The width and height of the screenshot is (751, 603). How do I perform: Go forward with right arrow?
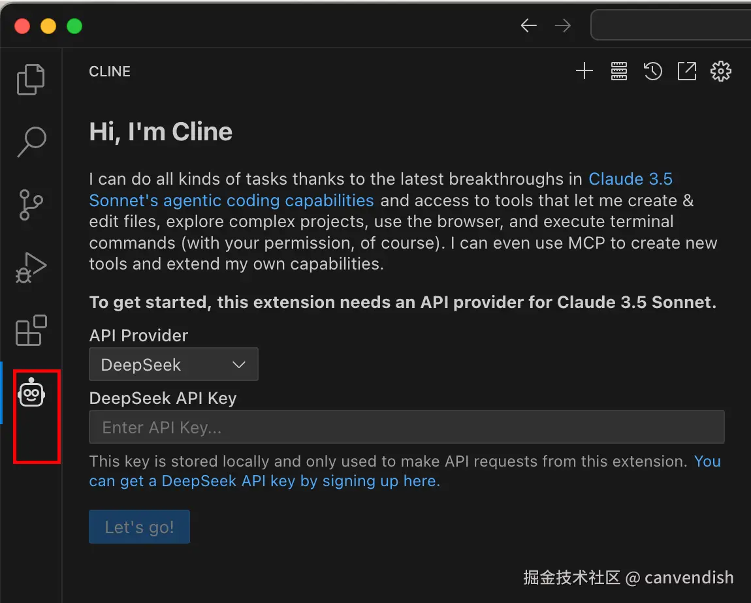(x=563, y=25)
